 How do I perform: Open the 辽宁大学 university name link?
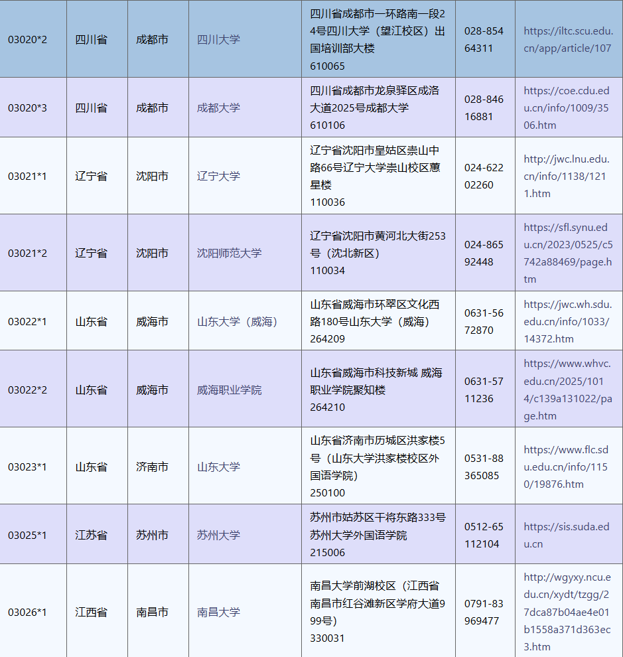(x=218, y=176)
